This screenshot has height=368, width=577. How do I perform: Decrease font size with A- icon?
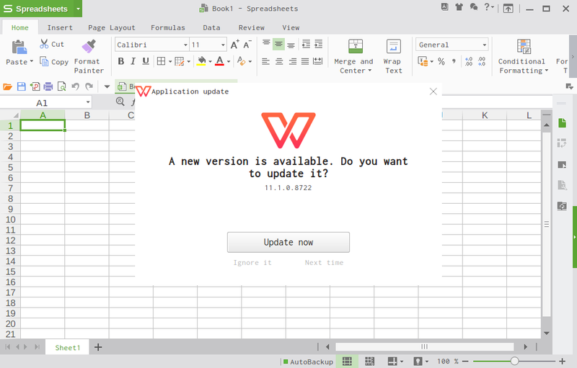coord(247,45)
